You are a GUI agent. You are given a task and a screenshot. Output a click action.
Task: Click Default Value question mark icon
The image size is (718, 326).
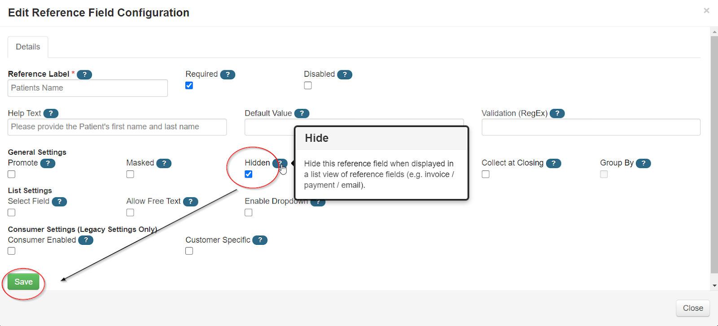pyautogui.click(x=302, y=113)
